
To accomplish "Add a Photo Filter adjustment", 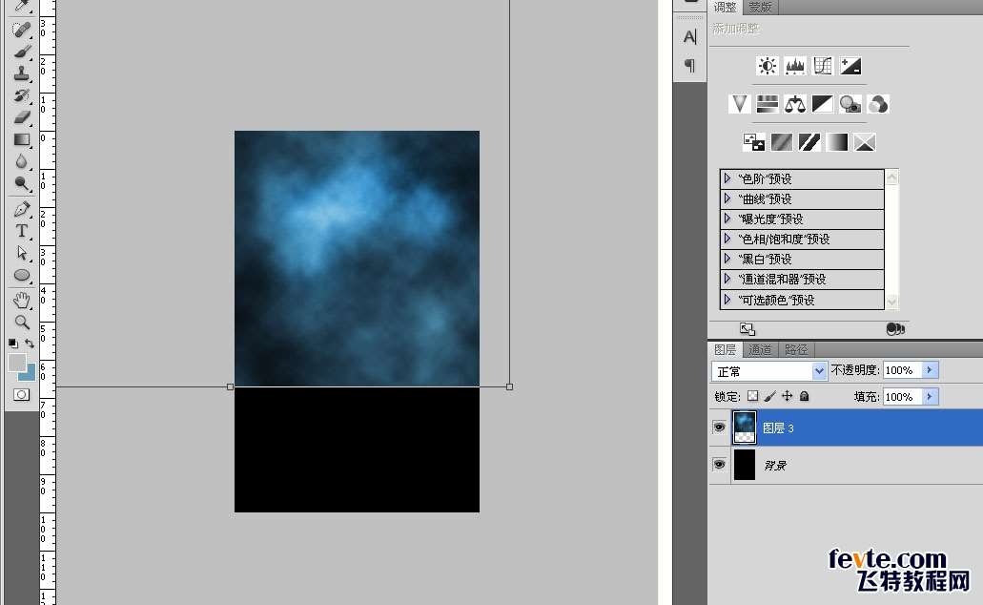I will (850, 104).
